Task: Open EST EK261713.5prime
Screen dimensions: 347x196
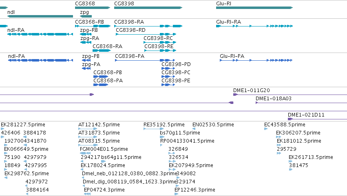Action: coord(311,158)
